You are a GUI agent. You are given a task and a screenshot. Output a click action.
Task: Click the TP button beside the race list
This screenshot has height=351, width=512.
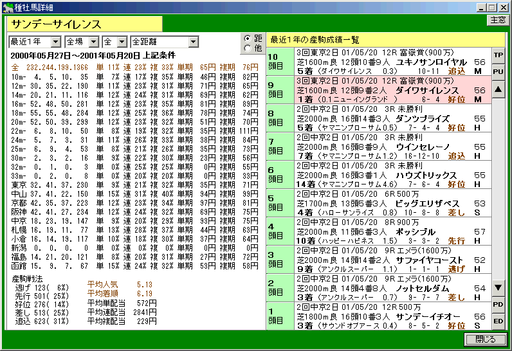498,55
